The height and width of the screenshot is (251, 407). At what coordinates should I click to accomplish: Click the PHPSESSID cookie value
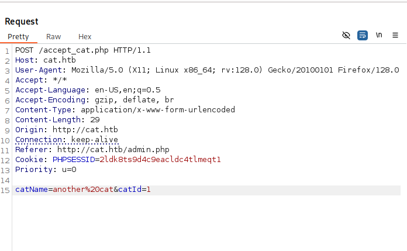point(160,160)
